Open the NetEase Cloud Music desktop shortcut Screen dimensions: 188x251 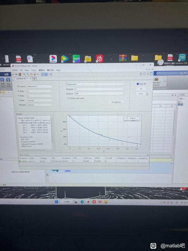pyautogui.click(x=100, y=58)
